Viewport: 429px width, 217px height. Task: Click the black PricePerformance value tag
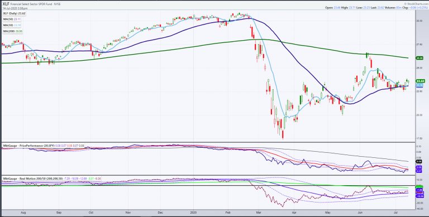point(419,162)
